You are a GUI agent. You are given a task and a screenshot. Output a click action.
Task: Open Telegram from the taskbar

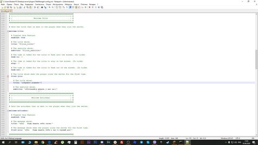141,142
